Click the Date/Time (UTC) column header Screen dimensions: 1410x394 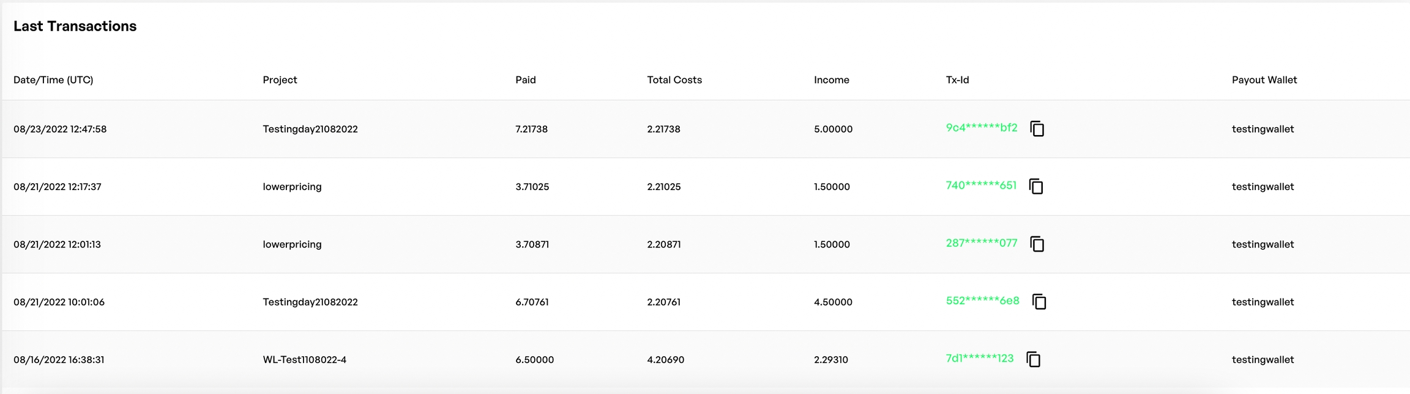coord(53,80)
